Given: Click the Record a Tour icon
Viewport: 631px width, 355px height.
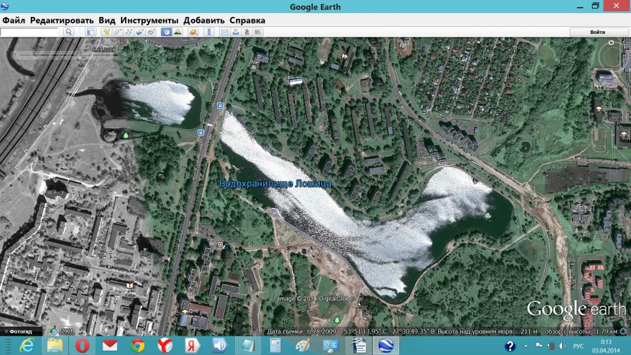Looking at the screenshot, I should click(x=151, y=32).
